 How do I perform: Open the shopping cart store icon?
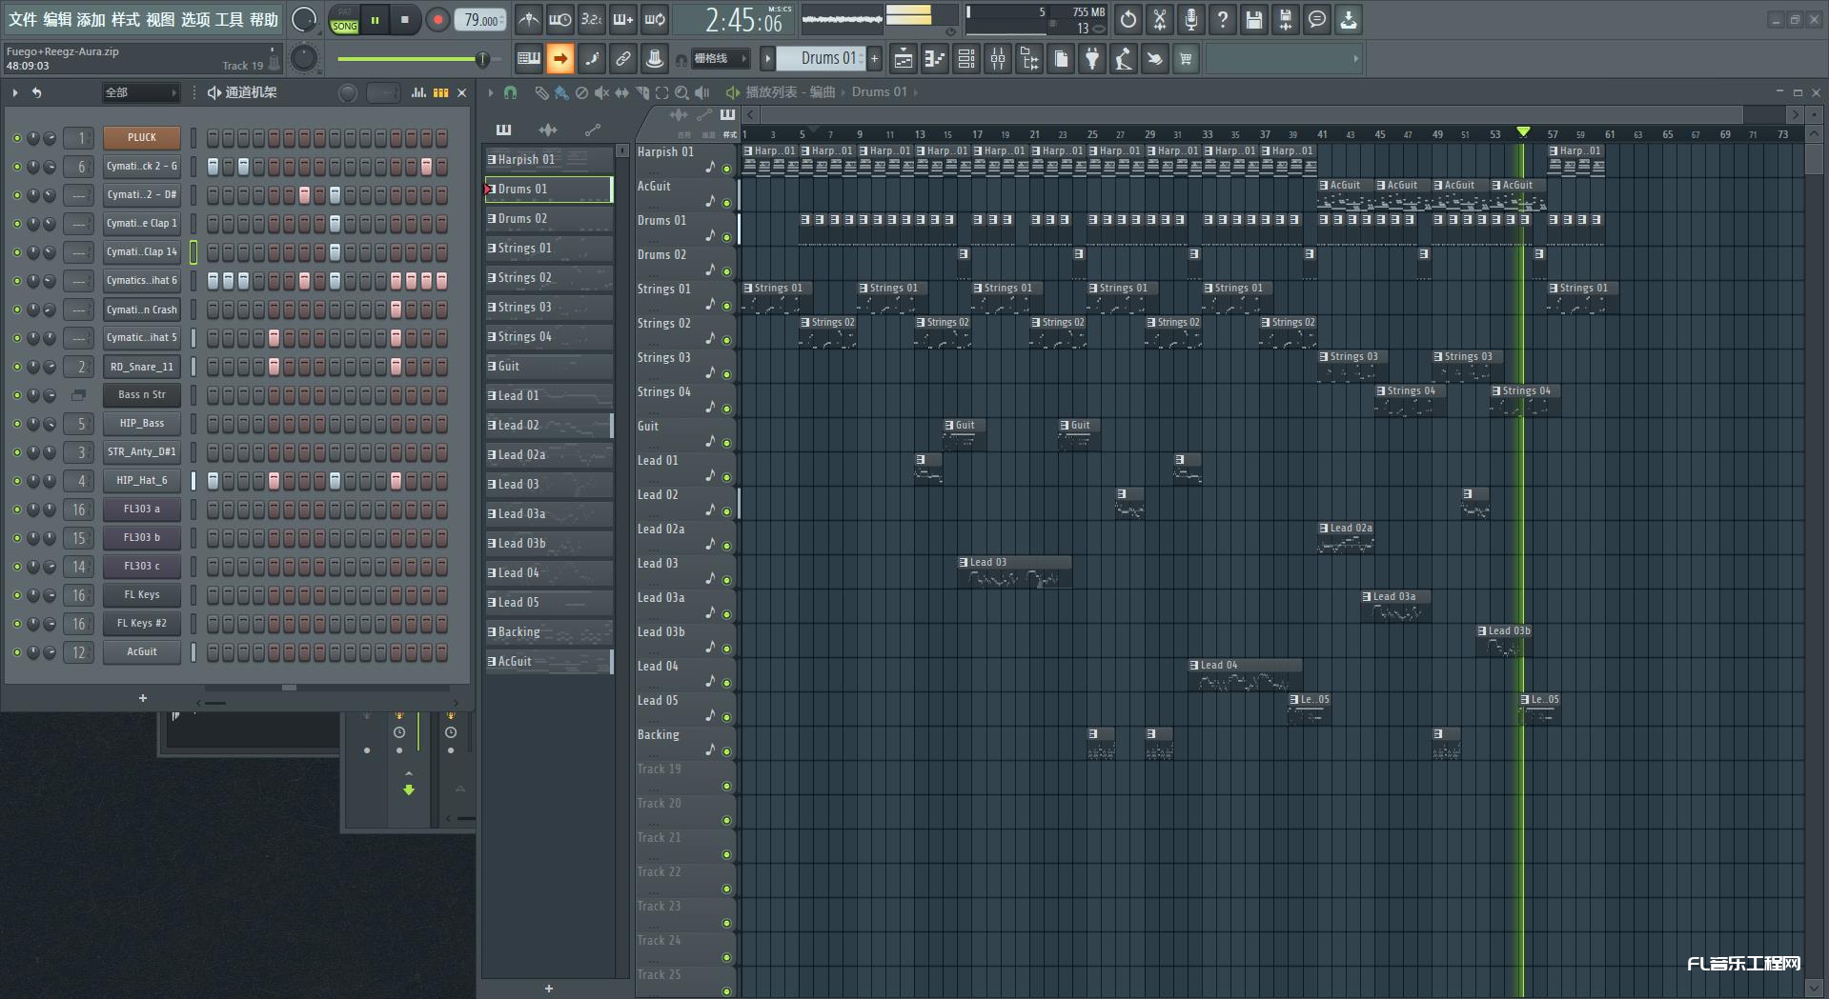pos(1186,59)
